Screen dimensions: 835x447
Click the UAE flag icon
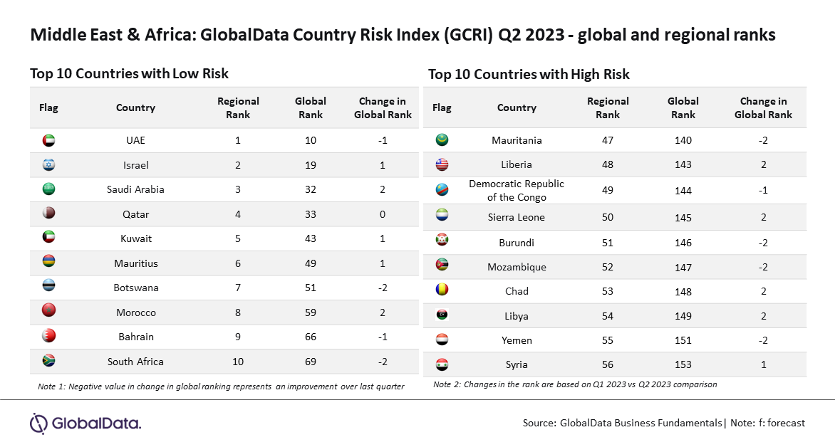coord(48,140)
